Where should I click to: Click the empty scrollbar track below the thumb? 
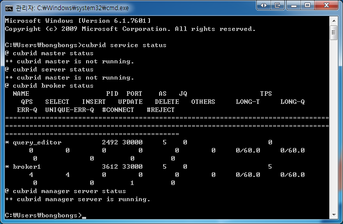(x=333, y=127)
